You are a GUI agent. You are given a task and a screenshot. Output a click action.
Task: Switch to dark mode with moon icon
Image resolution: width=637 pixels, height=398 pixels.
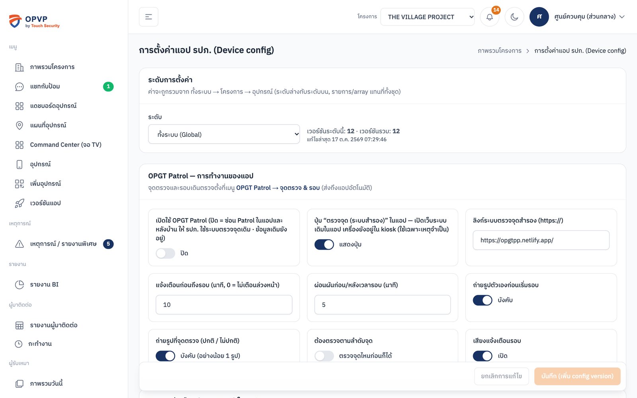(514, 17)
